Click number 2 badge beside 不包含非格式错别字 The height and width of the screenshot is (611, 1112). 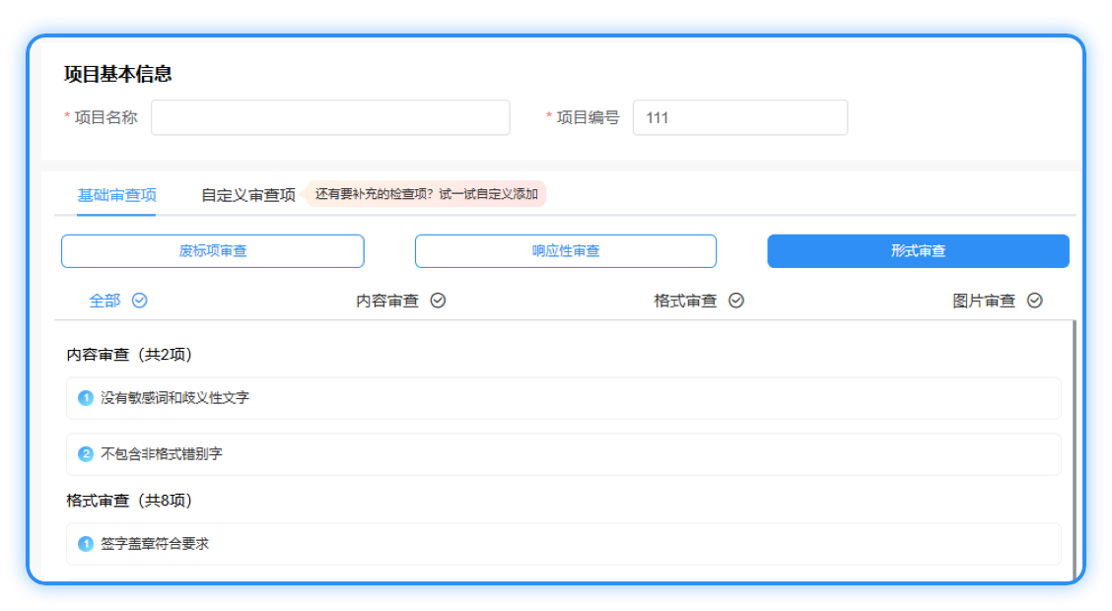86,454
